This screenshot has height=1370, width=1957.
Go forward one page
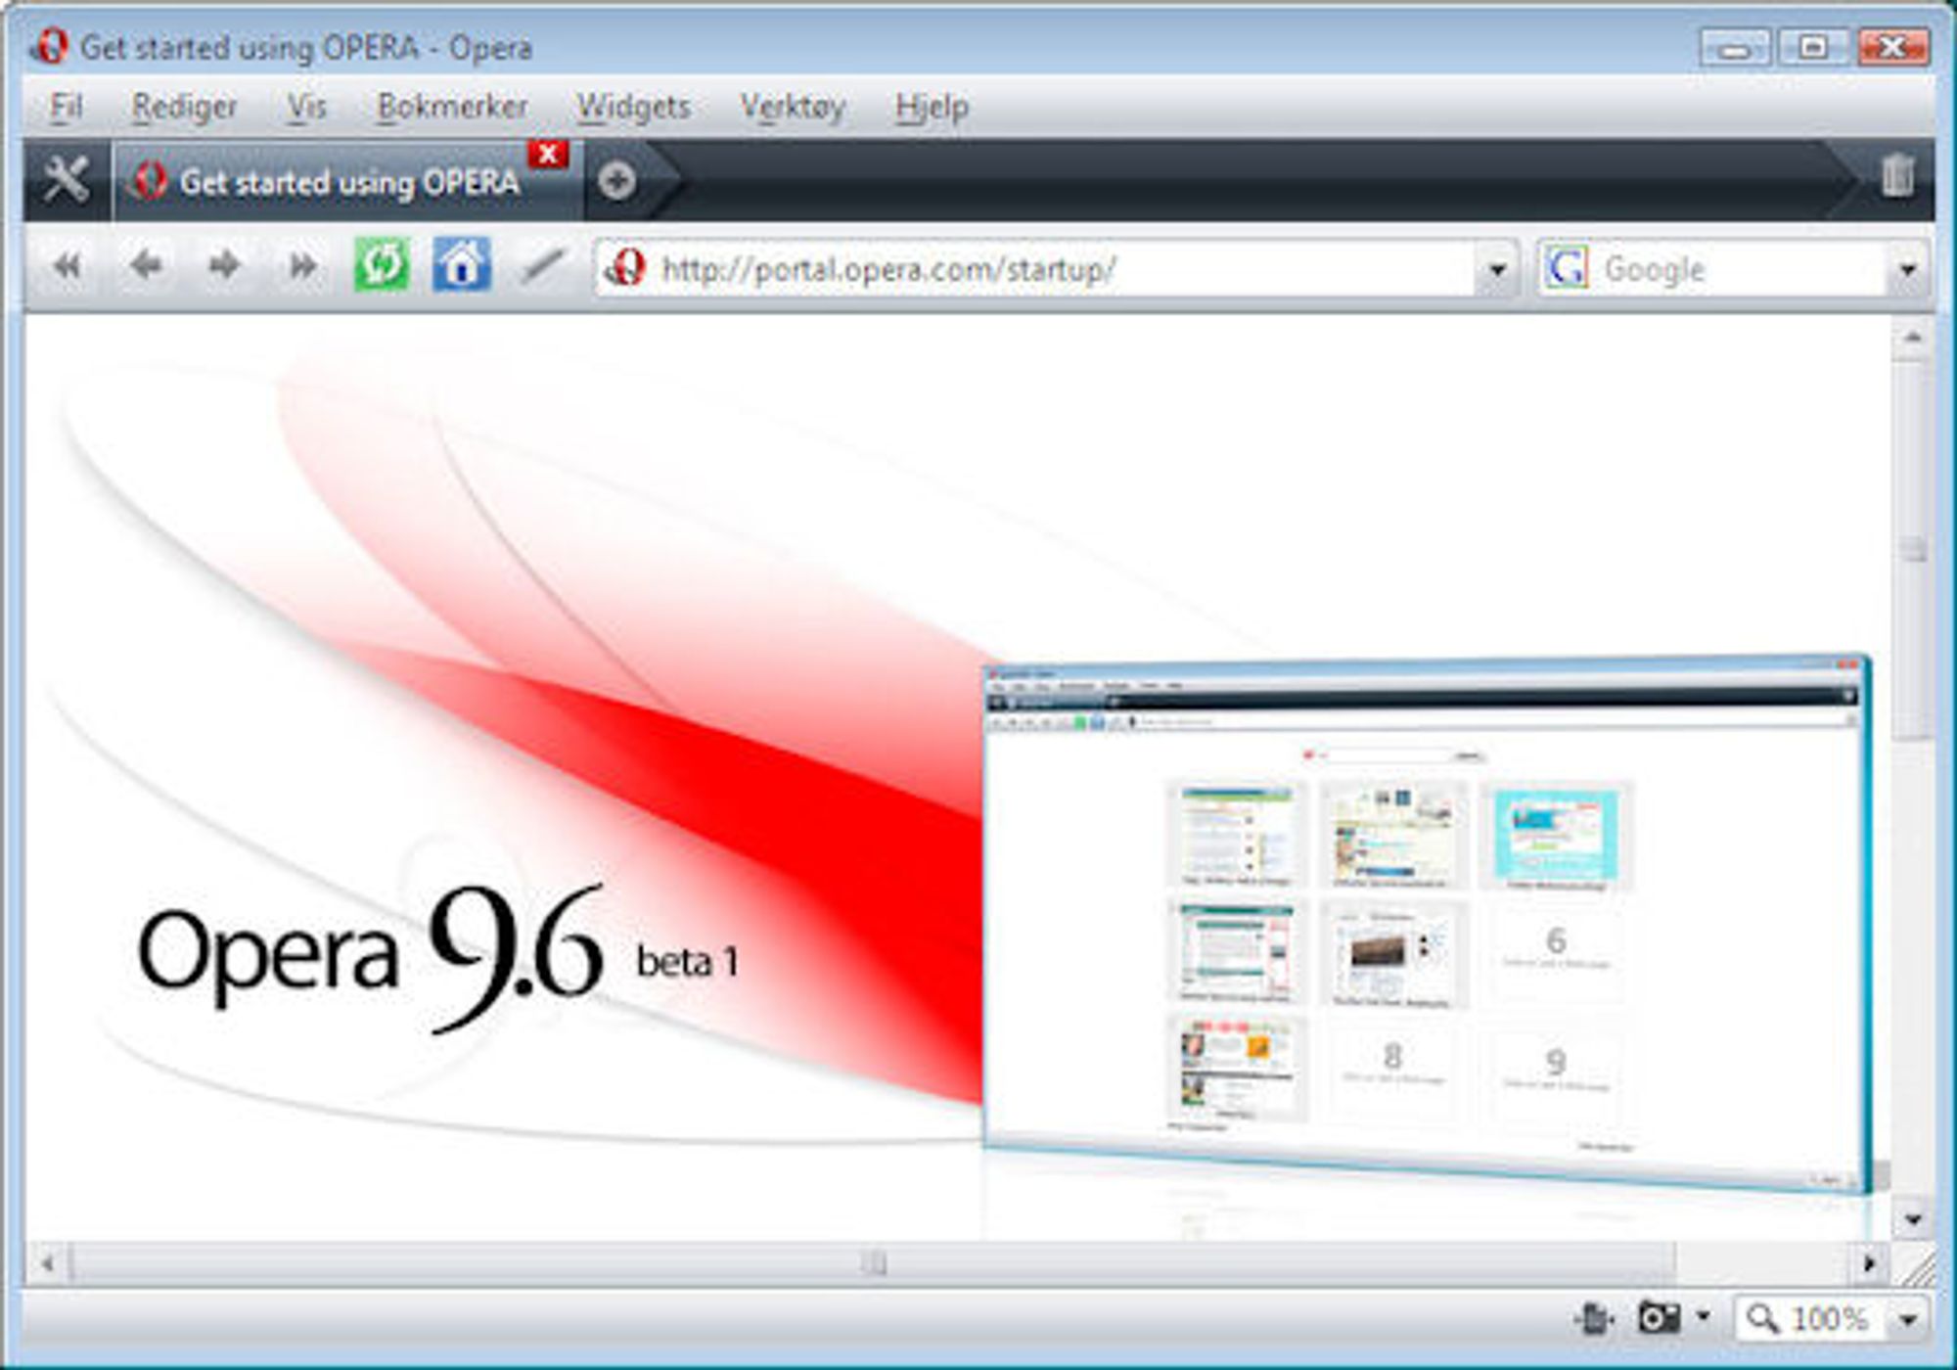point(224,265)
